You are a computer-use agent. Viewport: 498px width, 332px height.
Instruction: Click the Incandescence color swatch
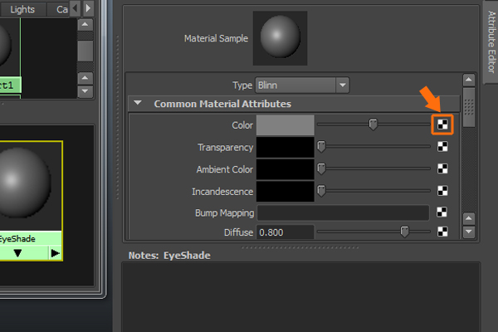point(286,191)
